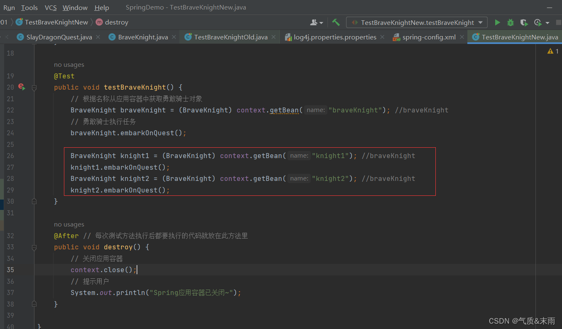
Task: Switch to the log4j.properties.properties tab
Action: [335, 37]
